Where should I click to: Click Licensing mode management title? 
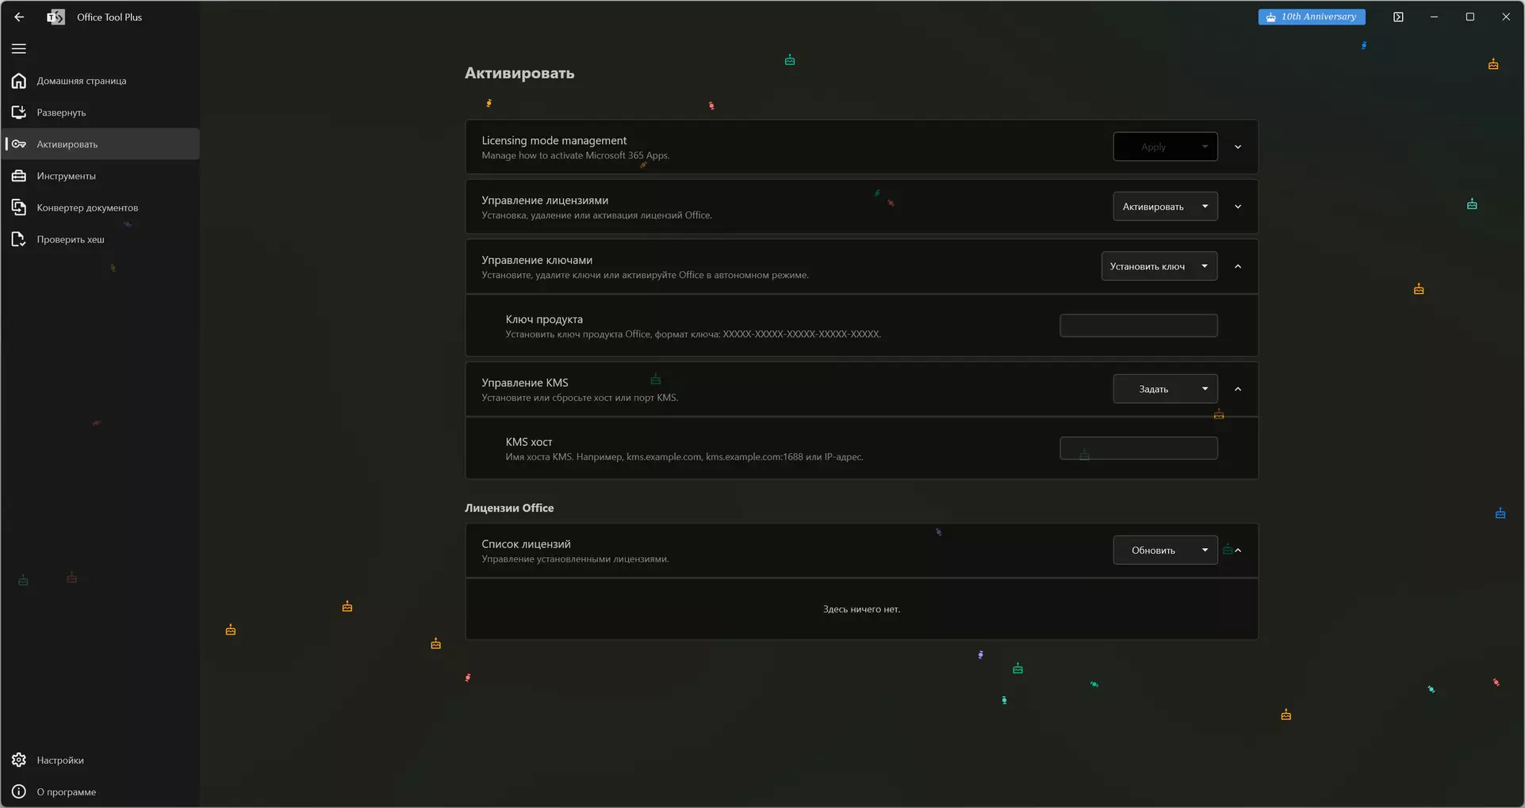tap(554, 140)
